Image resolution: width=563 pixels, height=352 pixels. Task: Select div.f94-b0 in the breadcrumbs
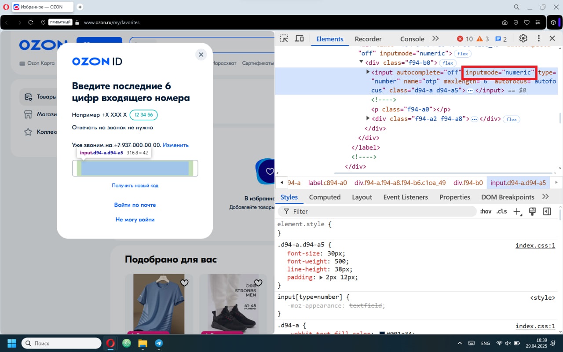[x=468, y=183]
